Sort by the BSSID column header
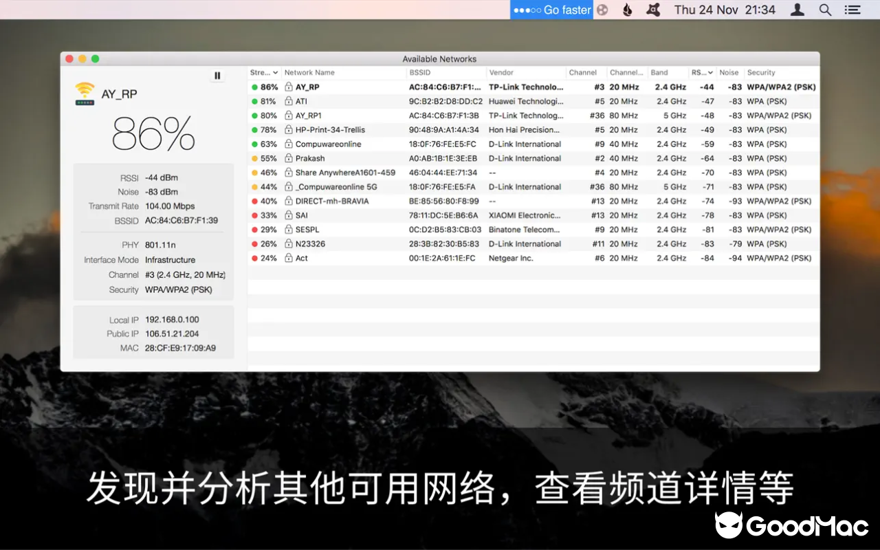Screen dimensions: 880x550 tap(446, 72)
